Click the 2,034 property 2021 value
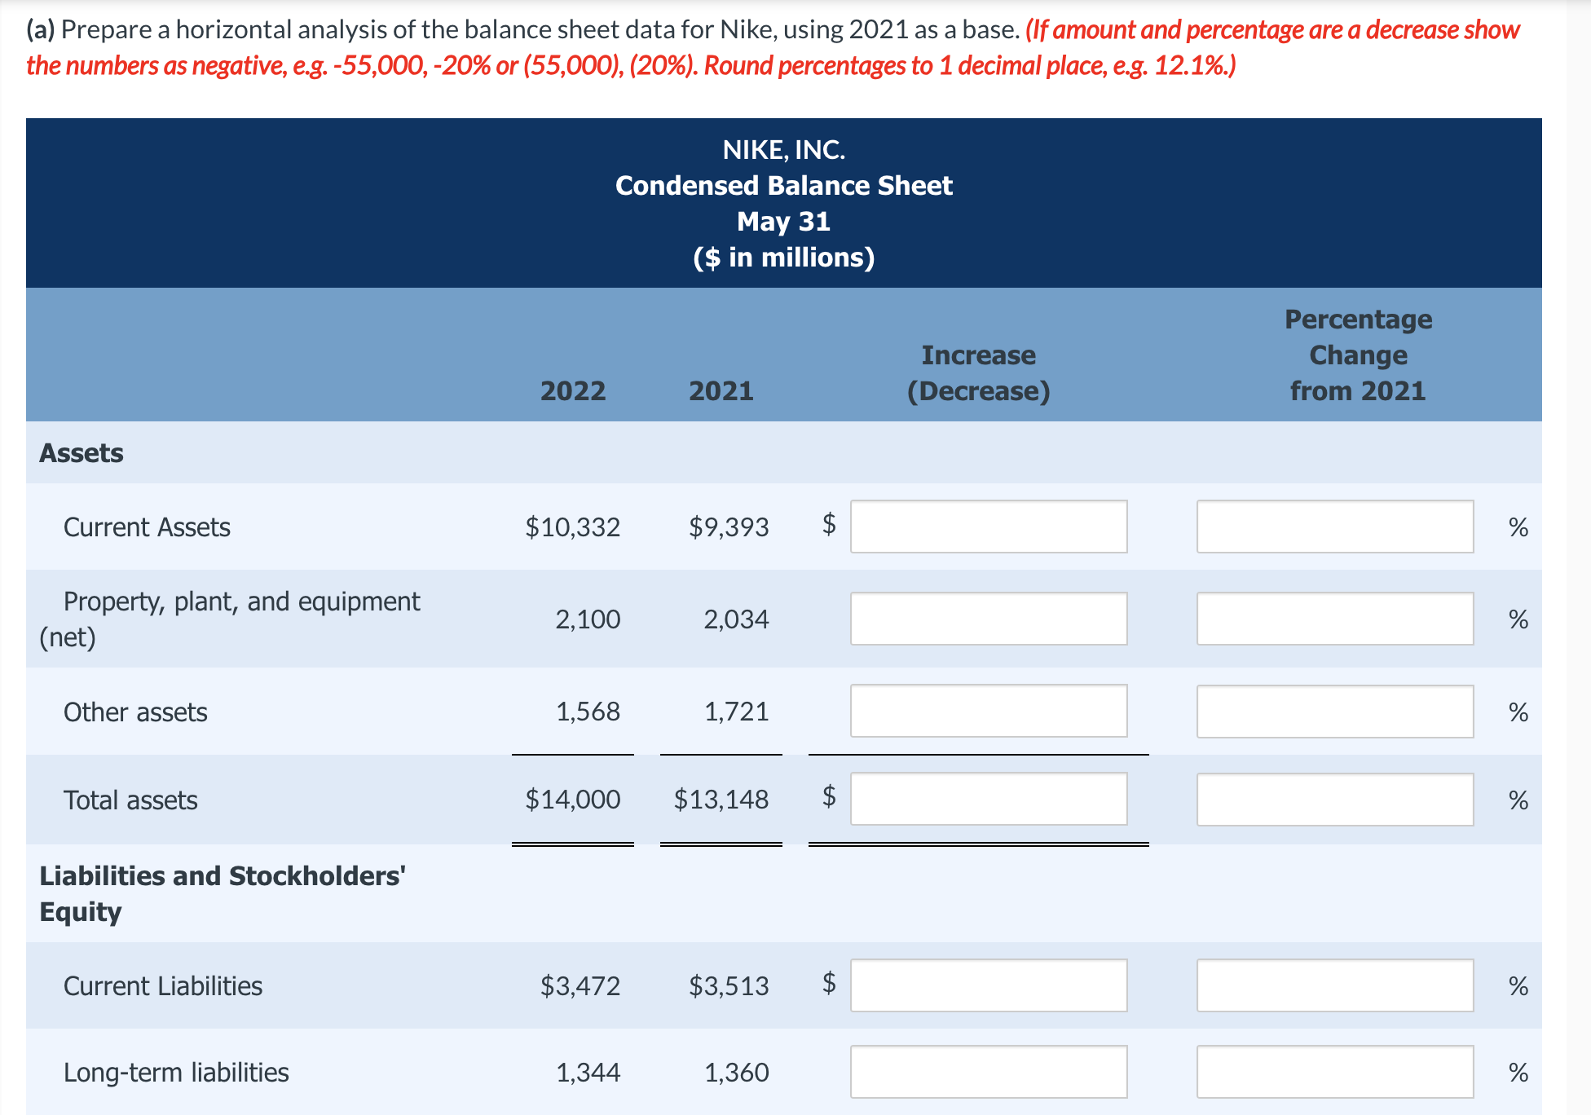 click(x=736, y=619)
